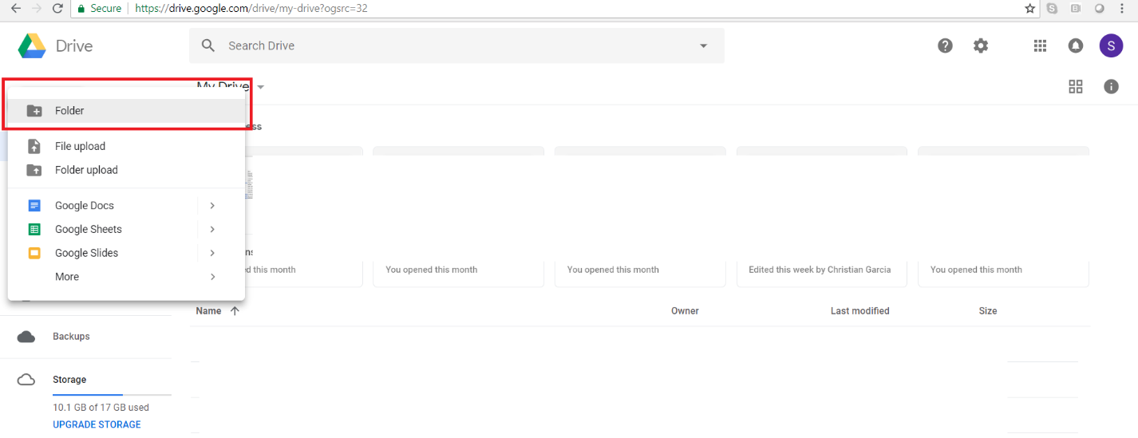Viewport: 1138px width, 438px height.
Task: Click the '10.1 GB of 17 GB used' text
Action: pyautogui.click(x=101, y=408)
